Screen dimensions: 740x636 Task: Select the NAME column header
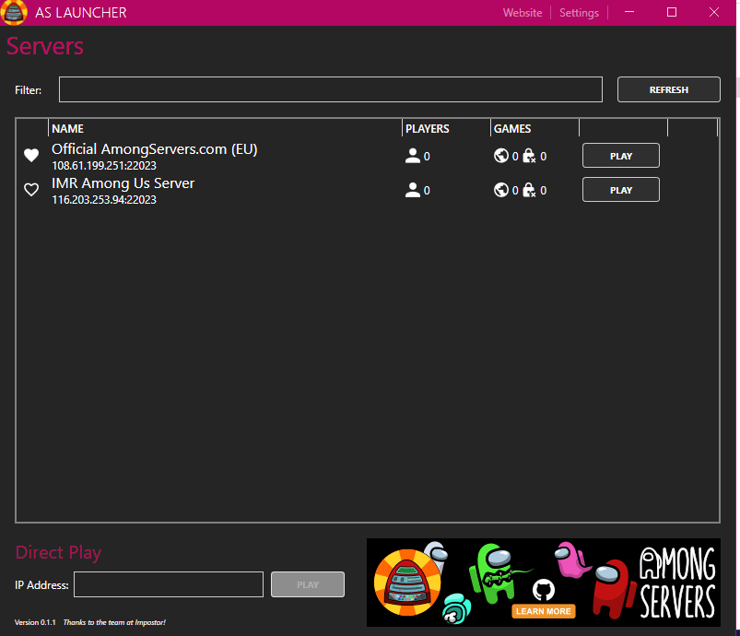[68, 128]
